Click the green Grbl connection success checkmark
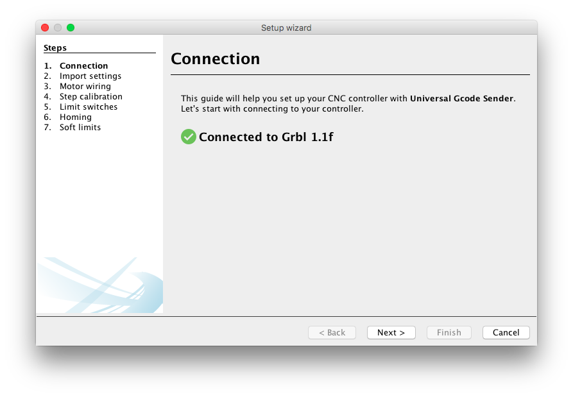The height and width of the screenshot is (397, 573). 188,137
